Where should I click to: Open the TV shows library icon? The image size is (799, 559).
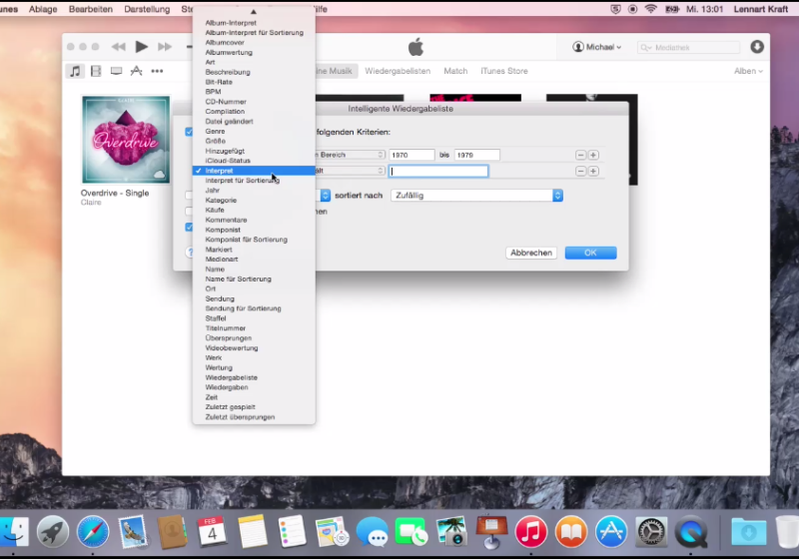(116, 71)
